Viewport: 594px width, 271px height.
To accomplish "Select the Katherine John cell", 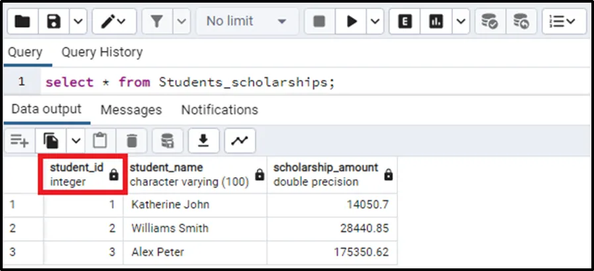I will click(x=195, y=204).
